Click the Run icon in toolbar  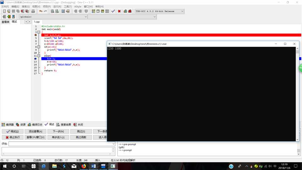tap(98, 11)
